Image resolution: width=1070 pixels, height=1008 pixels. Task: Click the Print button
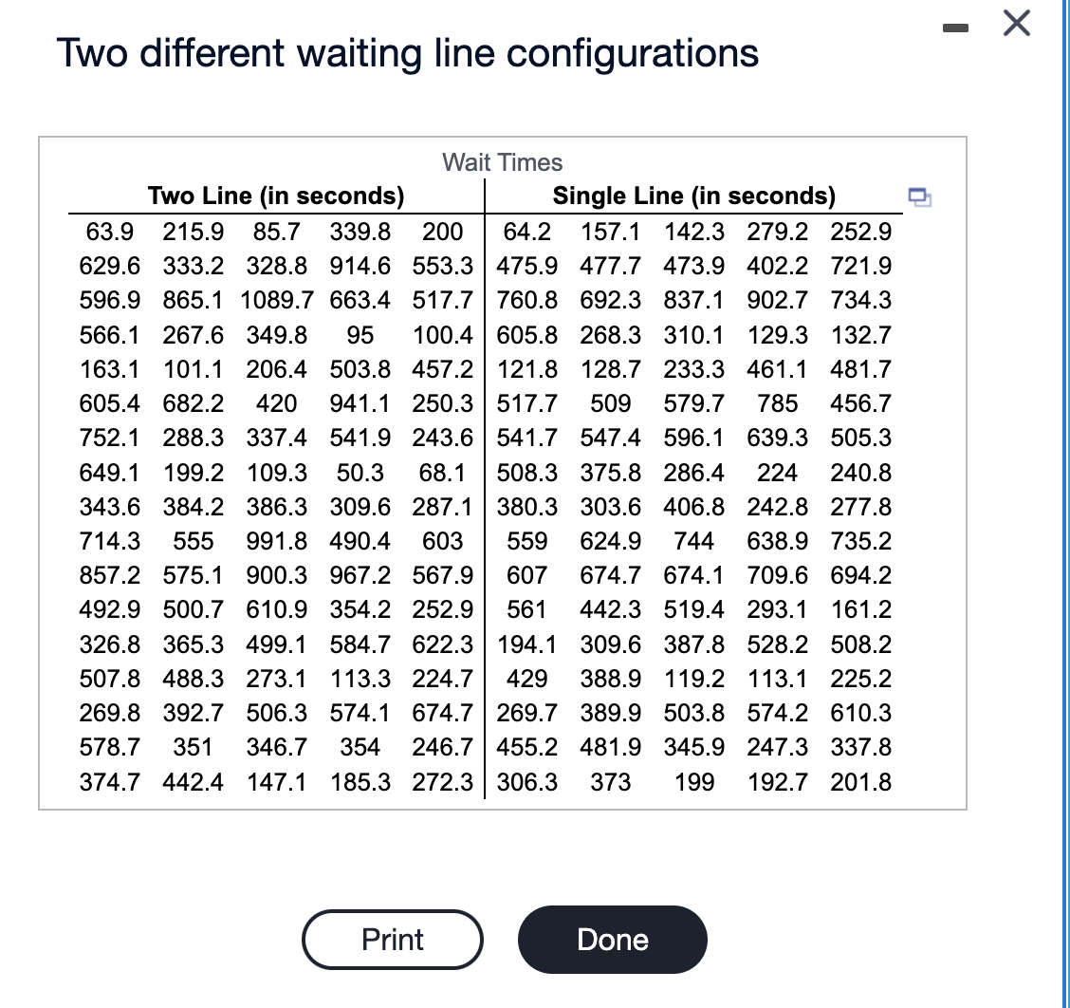pyautogui.click(x=392, y=939)
